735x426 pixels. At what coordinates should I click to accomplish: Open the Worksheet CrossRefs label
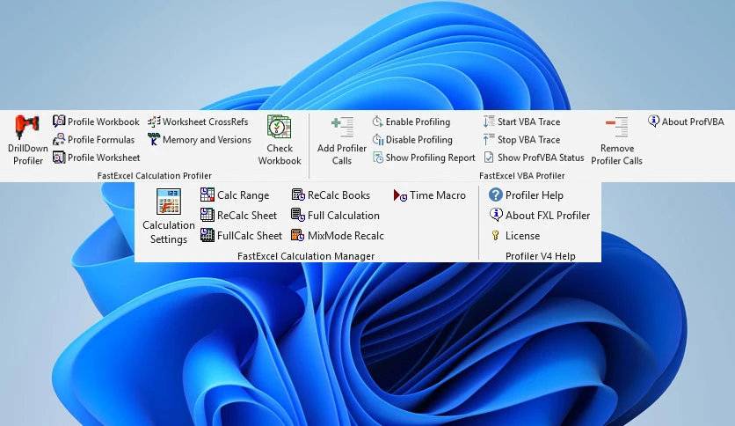click(x=206, y=121)
